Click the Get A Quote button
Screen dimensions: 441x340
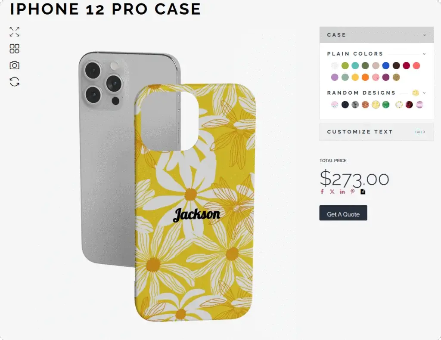[x=343, y=213]
